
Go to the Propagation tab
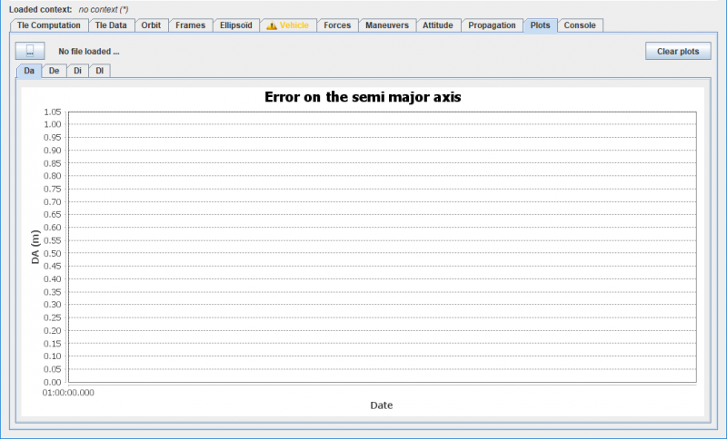pyautogui.click(x=492, y=25)
